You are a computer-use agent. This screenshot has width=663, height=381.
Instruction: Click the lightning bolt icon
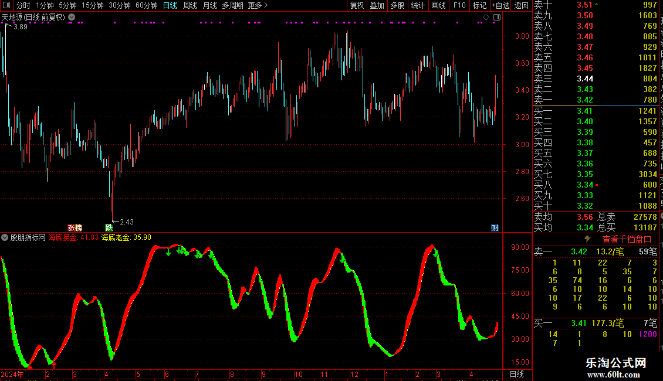pos(587,239)
